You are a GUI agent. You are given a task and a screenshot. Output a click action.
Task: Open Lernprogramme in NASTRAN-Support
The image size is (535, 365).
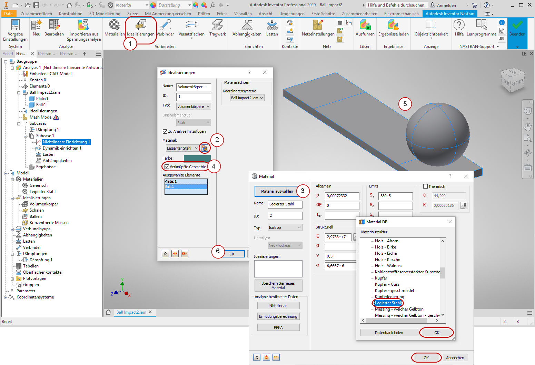tap(482, 28)
